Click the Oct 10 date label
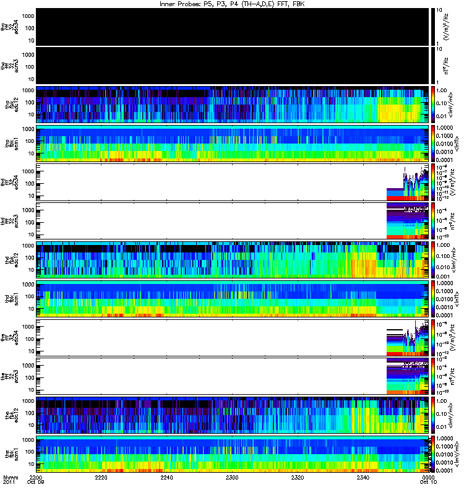Screen dimensions: 464x495 click(x=428, y=482)
